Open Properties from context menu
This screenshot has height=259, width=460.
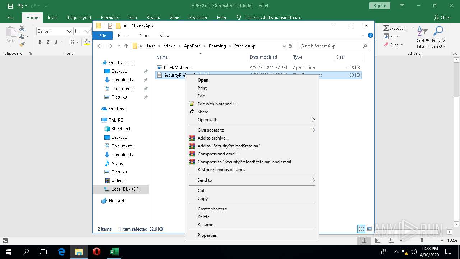tap(207, 235)
